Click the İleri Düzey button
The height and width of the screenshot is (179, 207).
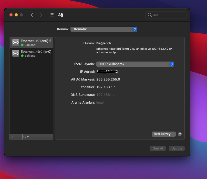click(163, 134)
